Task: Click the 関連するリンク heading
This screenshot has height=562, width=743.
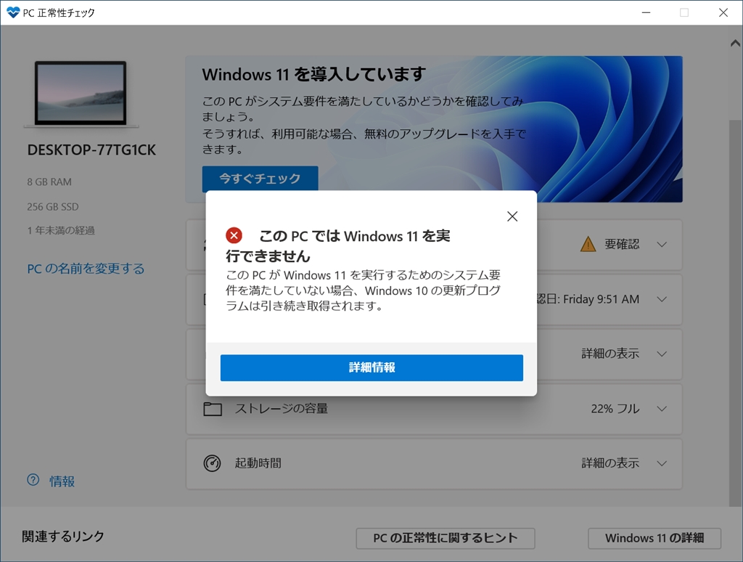Action: click(x=63, y=537)
